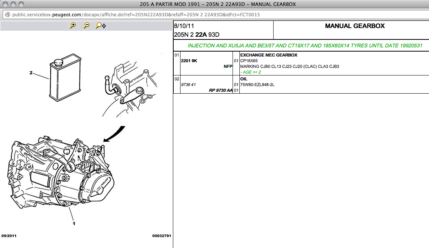
Task: Click the black arrow pointing at the gearbox
Action: pos(114,134)
